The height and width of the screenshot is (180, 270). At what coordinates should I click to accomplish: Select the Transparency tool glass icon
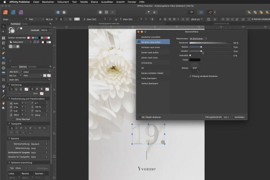[x=4, y=91]
